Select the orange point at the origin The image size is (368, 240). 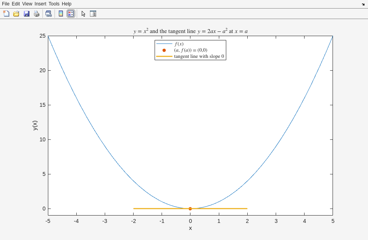point(190,209)
